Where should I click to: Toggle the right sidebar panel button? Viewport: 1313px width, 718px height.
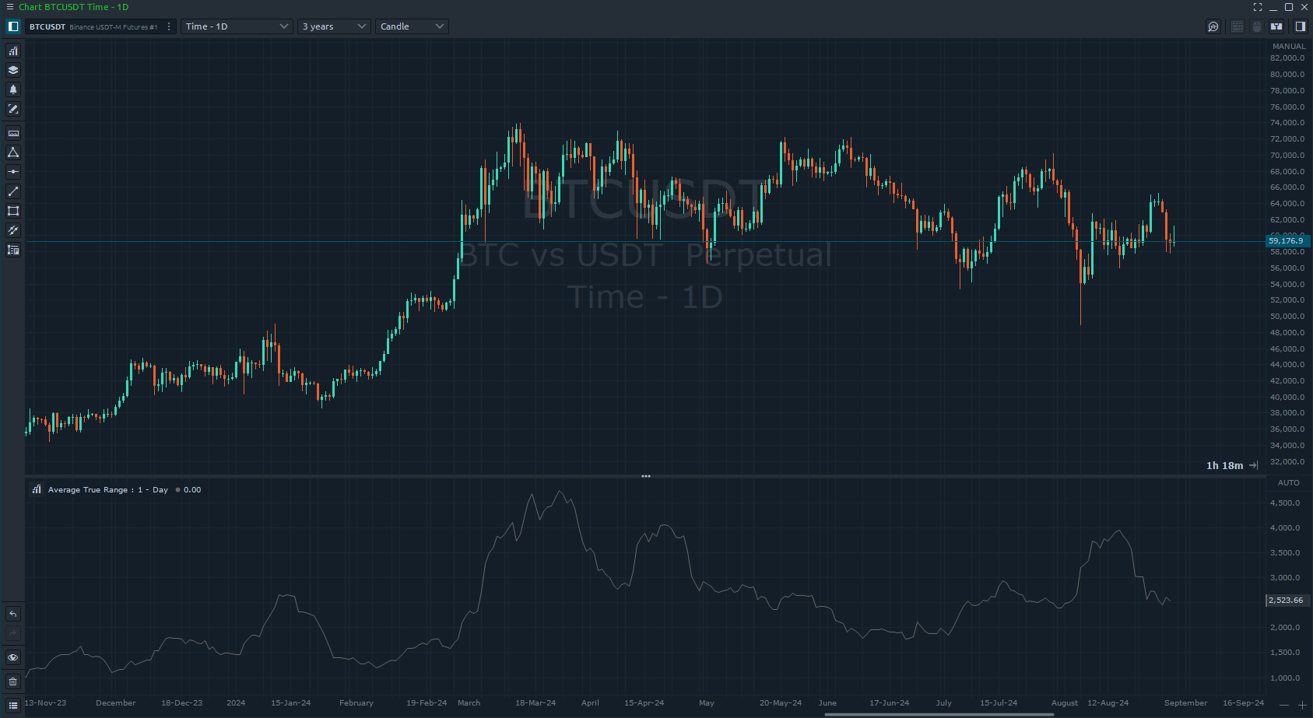tap(1300, 26)
